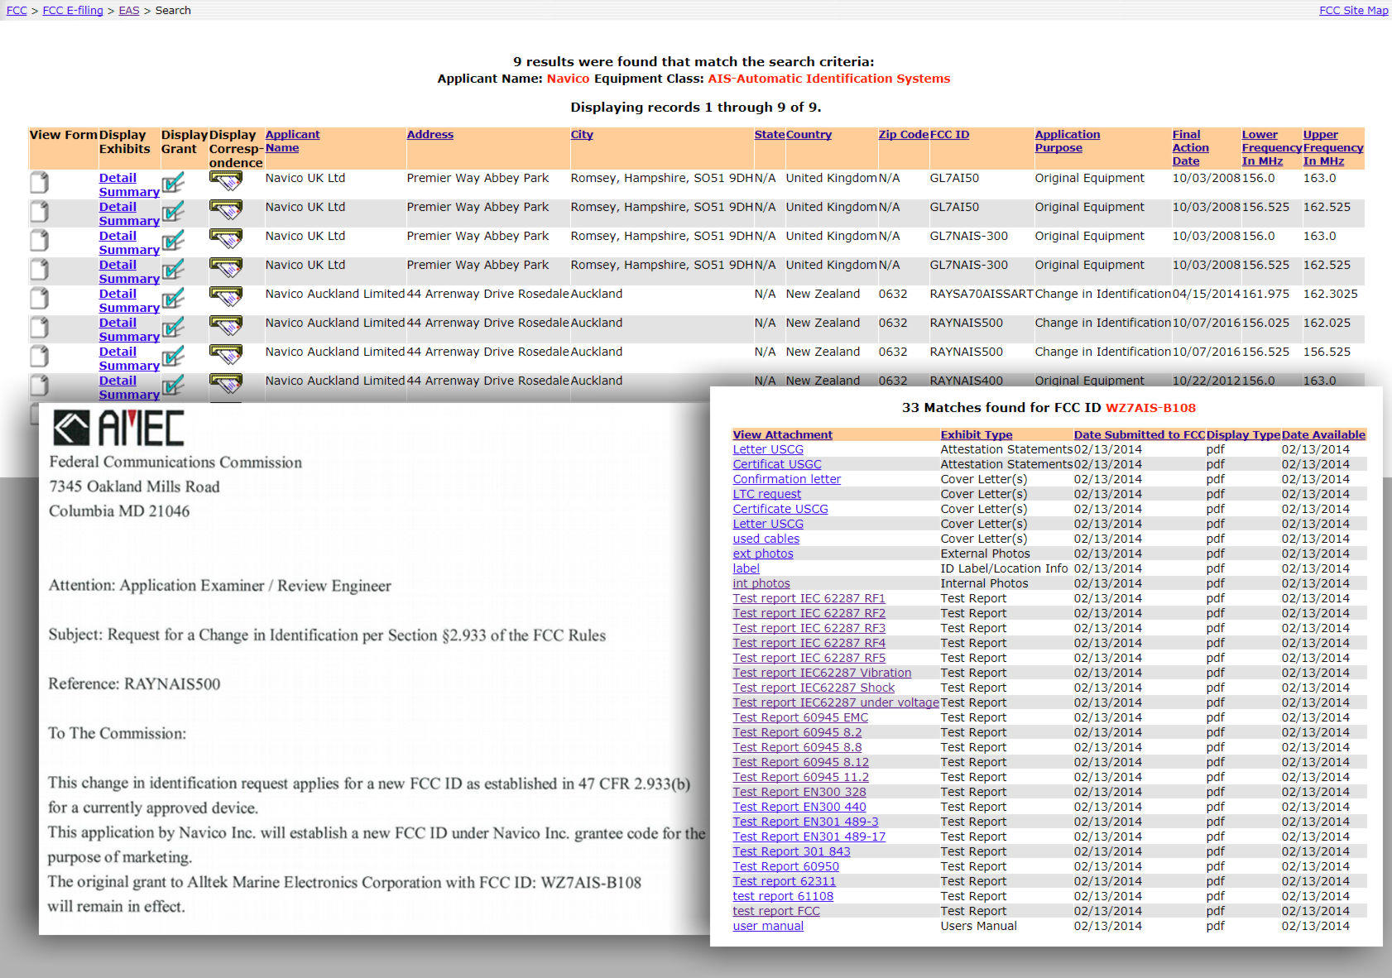This screenshot has width=1392, height=978.
Task: Display grant icon for GL7AI50 156.0 row
Action: coord(173,183)
